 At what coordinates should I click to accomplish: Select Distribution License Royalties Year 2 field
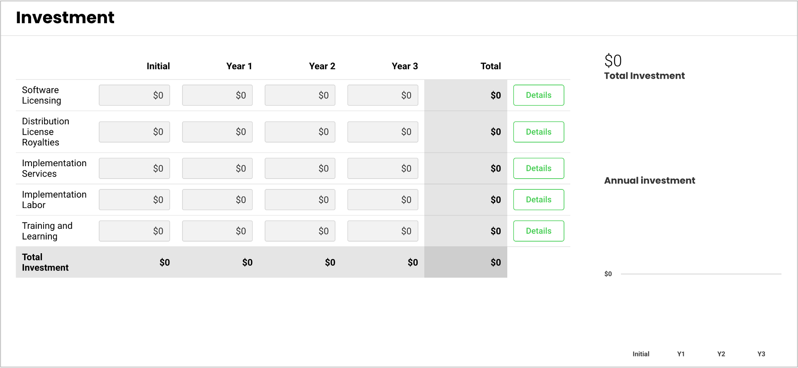[300, 132]
